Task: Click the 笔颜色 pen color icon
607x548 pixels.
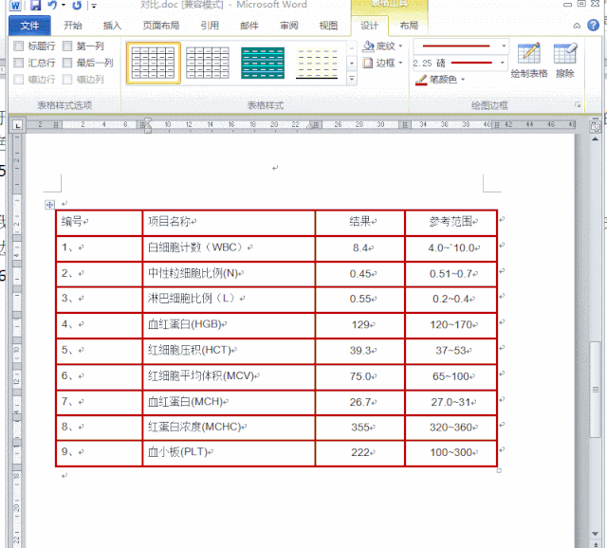Action: 421,80
